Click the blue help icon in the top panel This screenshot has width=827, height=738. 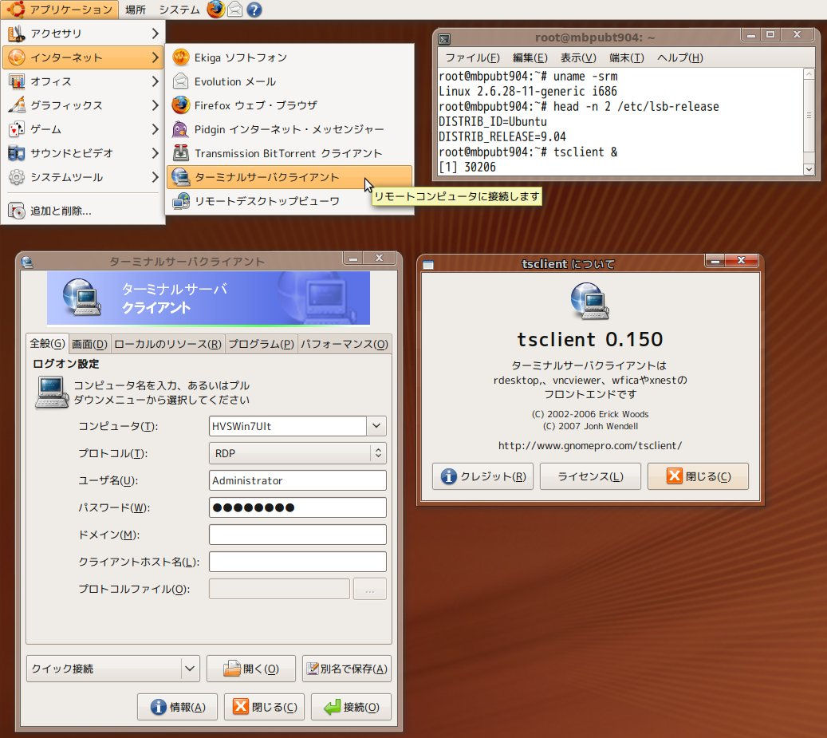[x=254, y=10]
